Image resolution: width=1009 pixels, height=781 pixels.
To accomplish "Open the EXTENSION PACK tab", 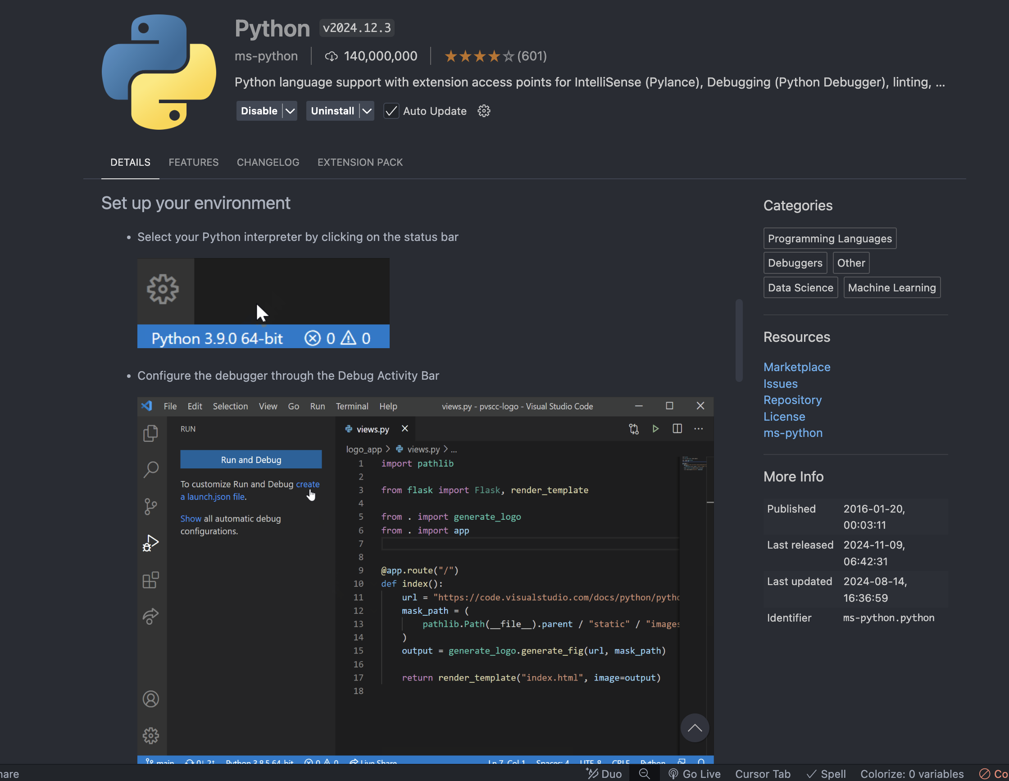I will coord(360,162).
